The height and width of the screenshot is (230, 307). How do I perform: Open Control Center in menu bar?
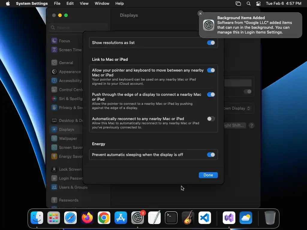pos(258,4)
